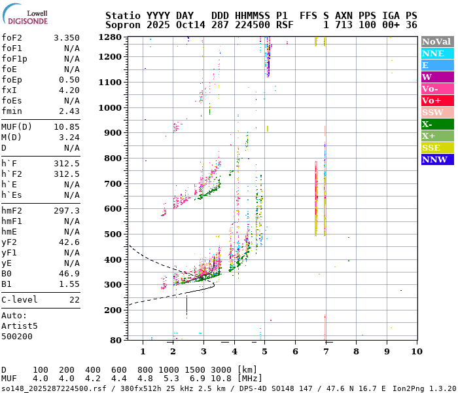This screenshot has height=393, width=458.
Task: Select the yellow SSE legend entry
Action: click(436, 147)
